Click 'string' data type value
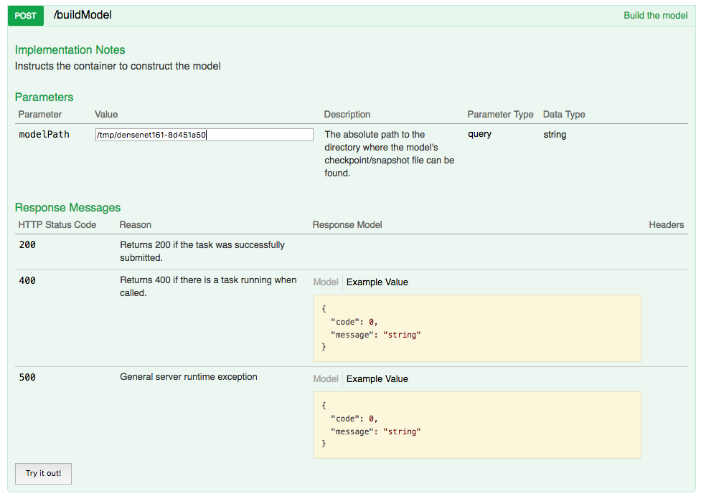Screen dimensions: 701x501 coord(555,135)
